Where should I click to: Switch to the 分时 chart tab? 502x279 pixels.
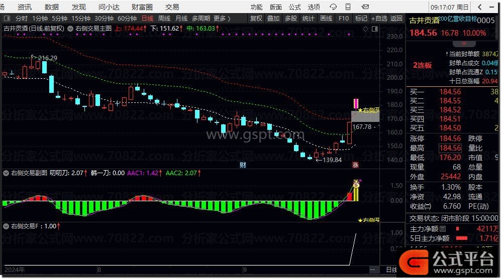[22, 19]
